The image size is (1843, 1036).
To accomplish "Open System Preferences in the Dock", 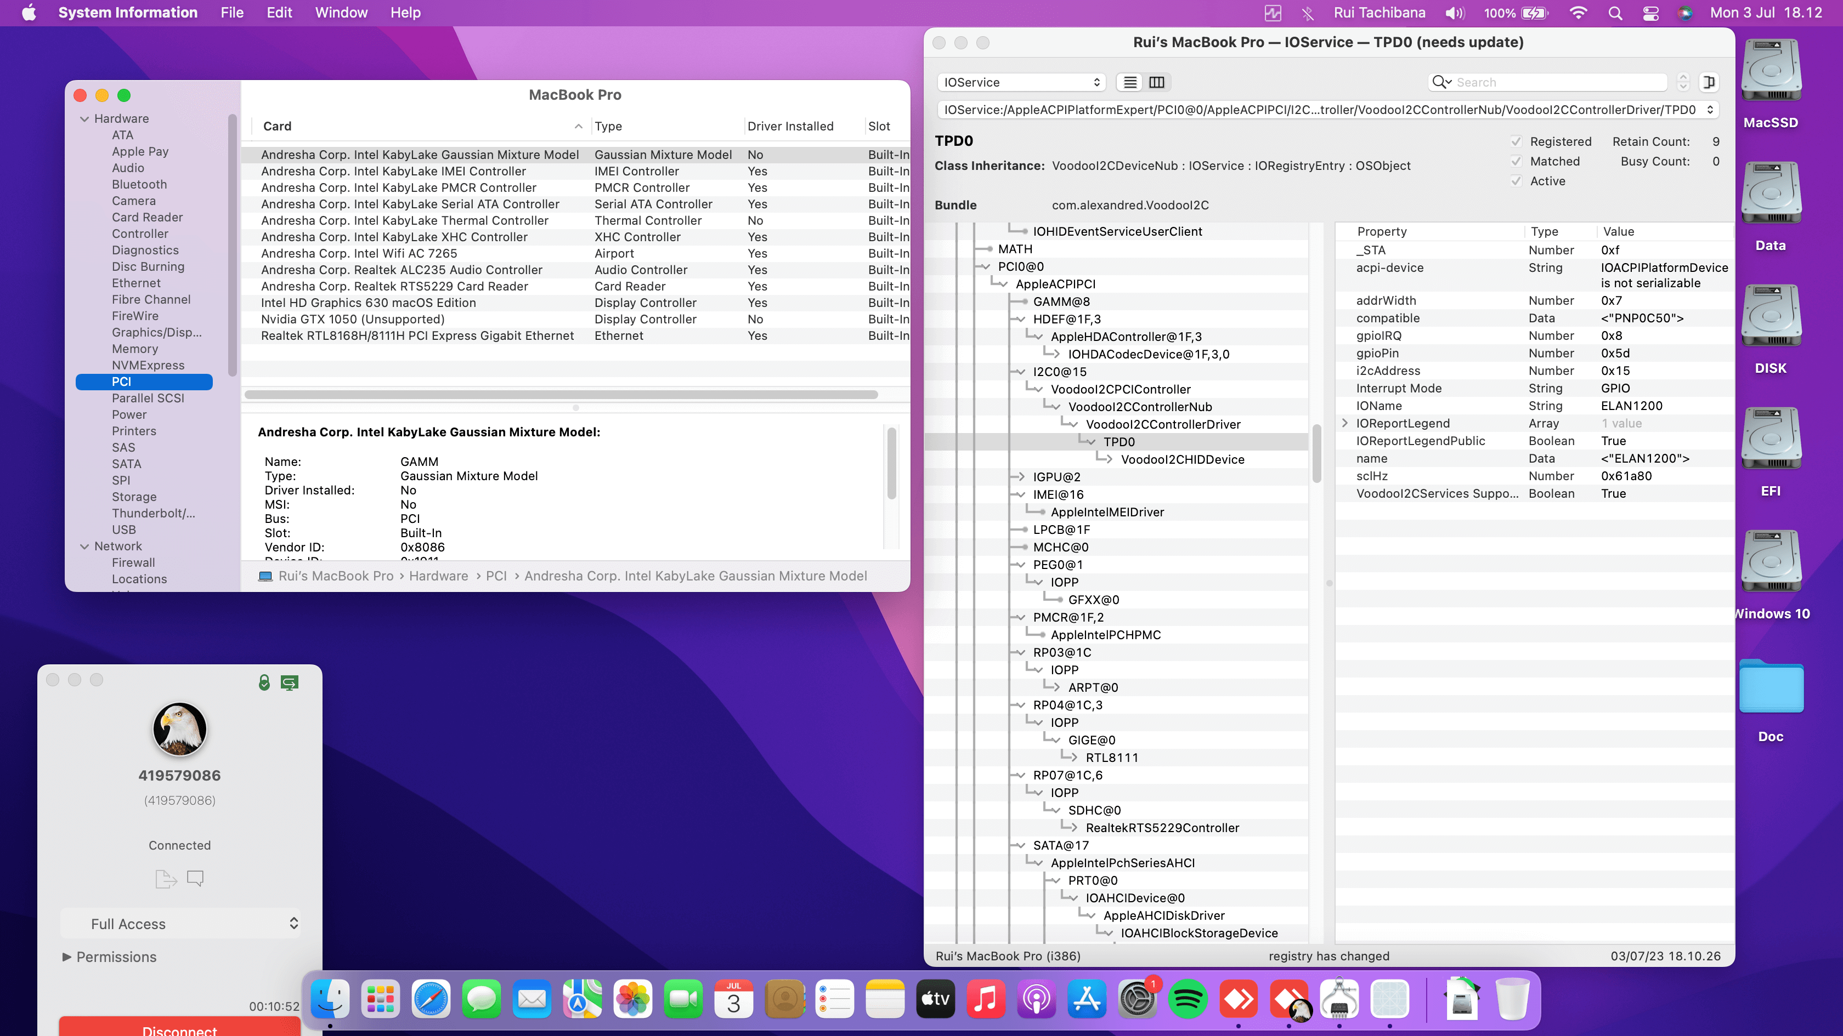I will pyautogui.click(x=1138, y=999).
